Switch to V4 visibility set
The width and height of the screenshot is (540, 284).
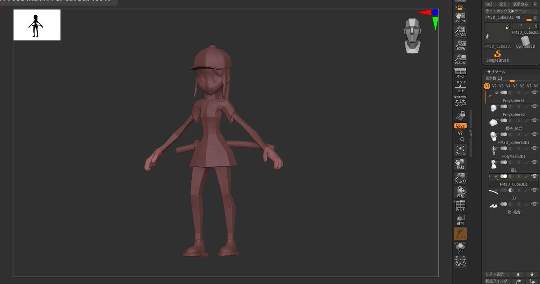coord(508,86)
